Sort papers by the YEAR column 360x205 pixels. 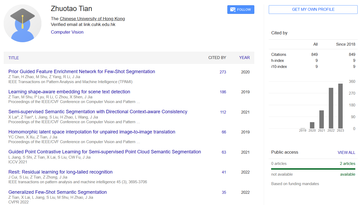coord(244,57)
